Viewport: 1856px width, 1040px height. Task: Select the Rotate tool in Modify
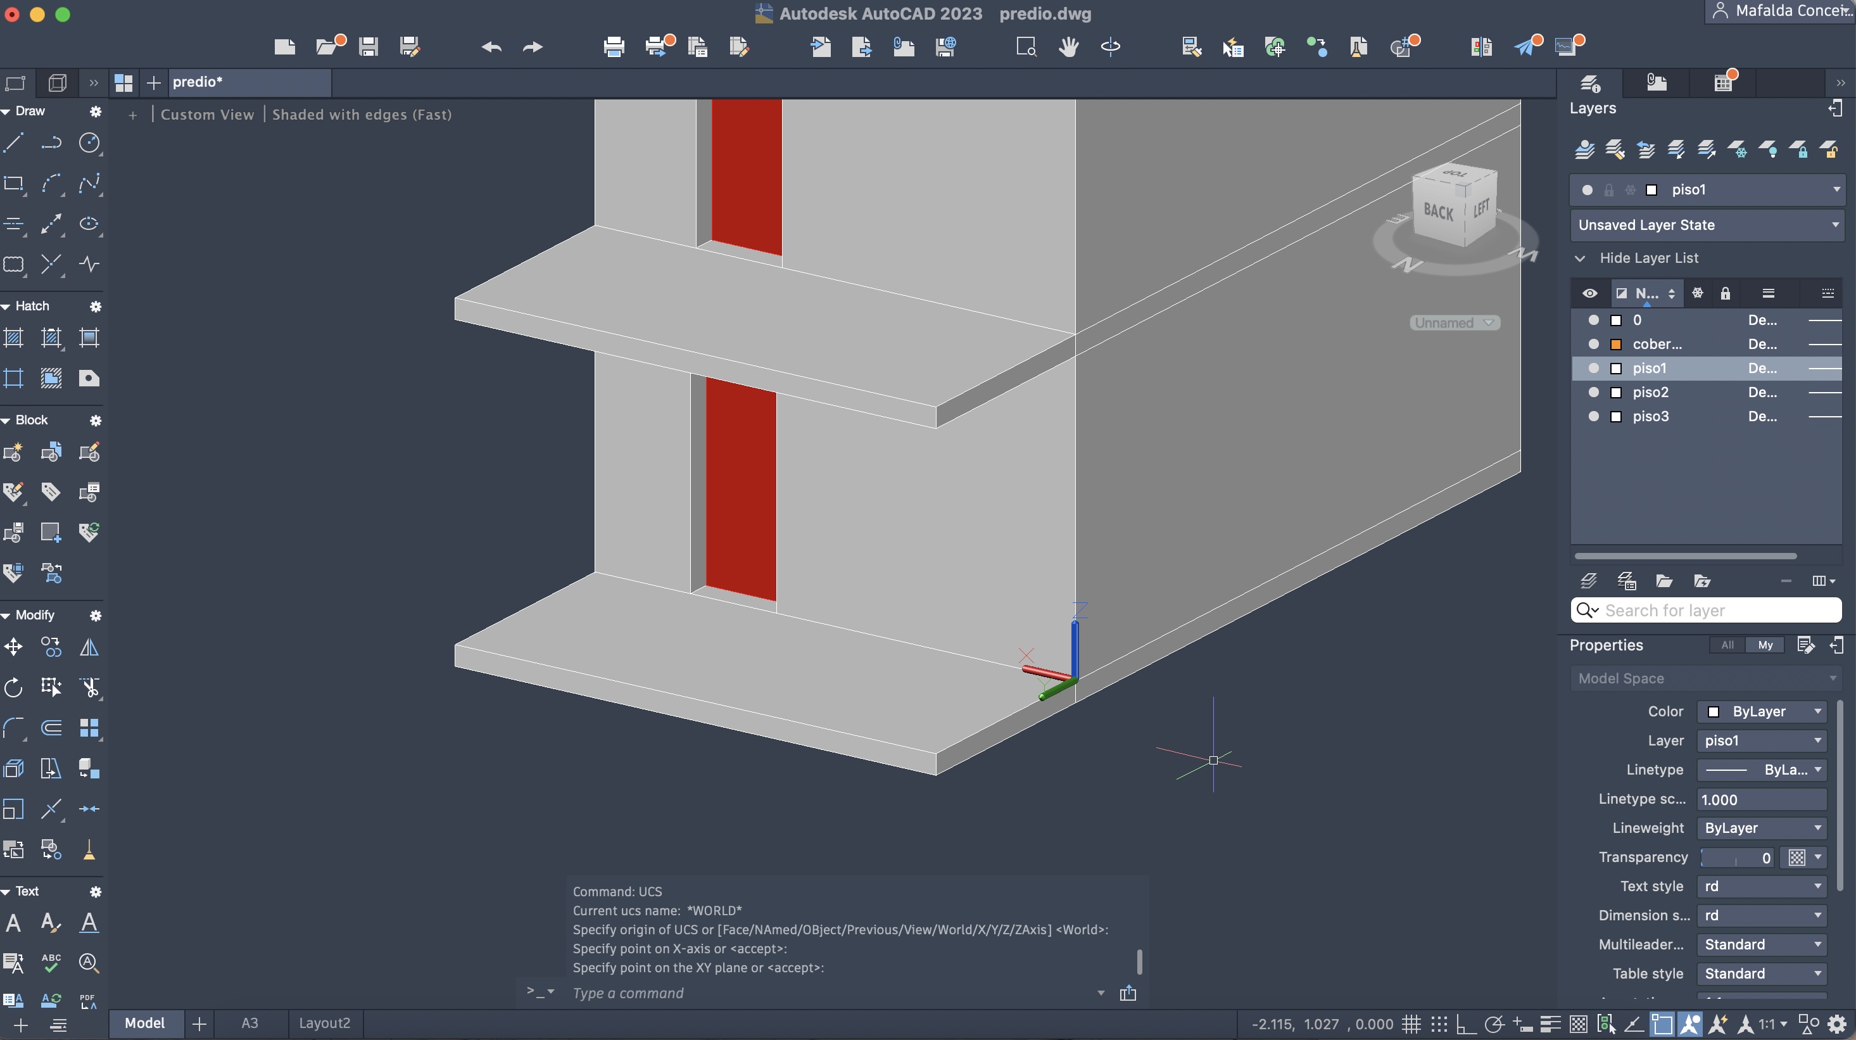[14, 687]
